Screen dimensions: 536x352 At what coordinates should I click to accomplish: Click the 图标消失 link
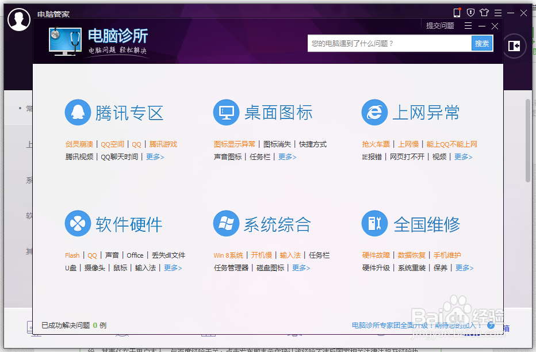tap(277, 144)
